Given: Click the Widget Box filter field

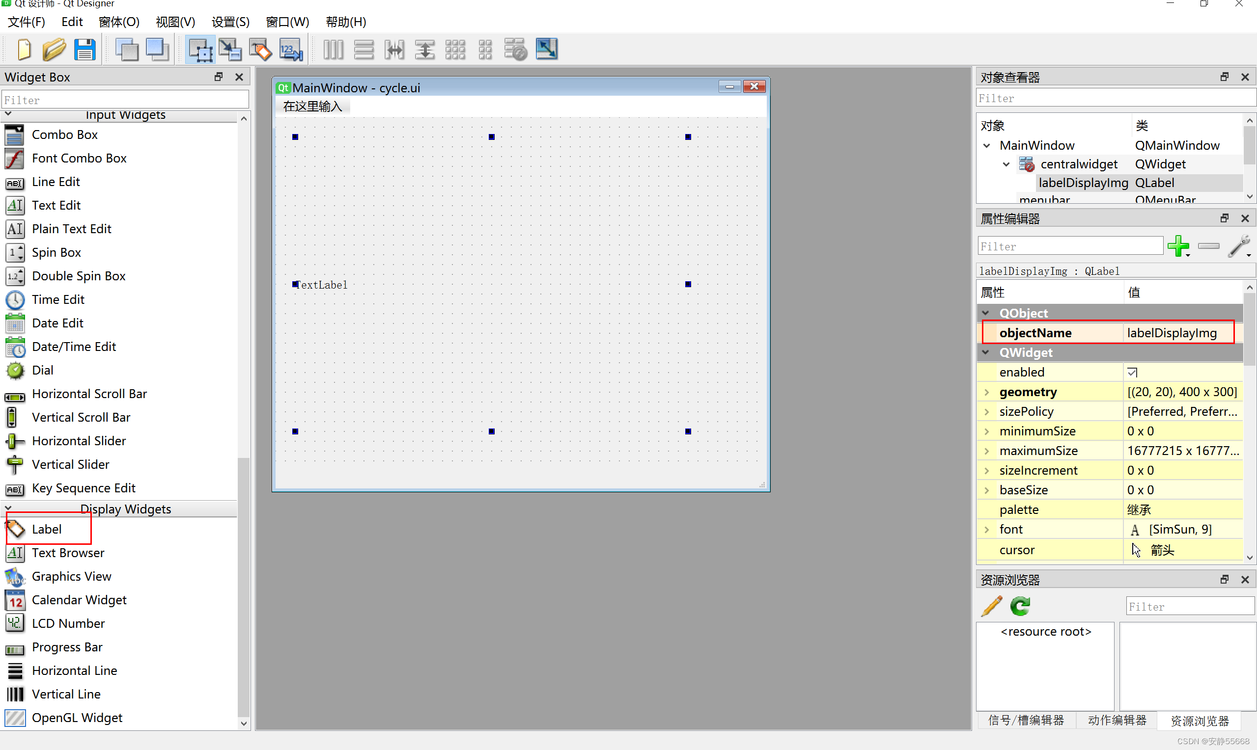Looking at the screenshot, I should point(125,100).
